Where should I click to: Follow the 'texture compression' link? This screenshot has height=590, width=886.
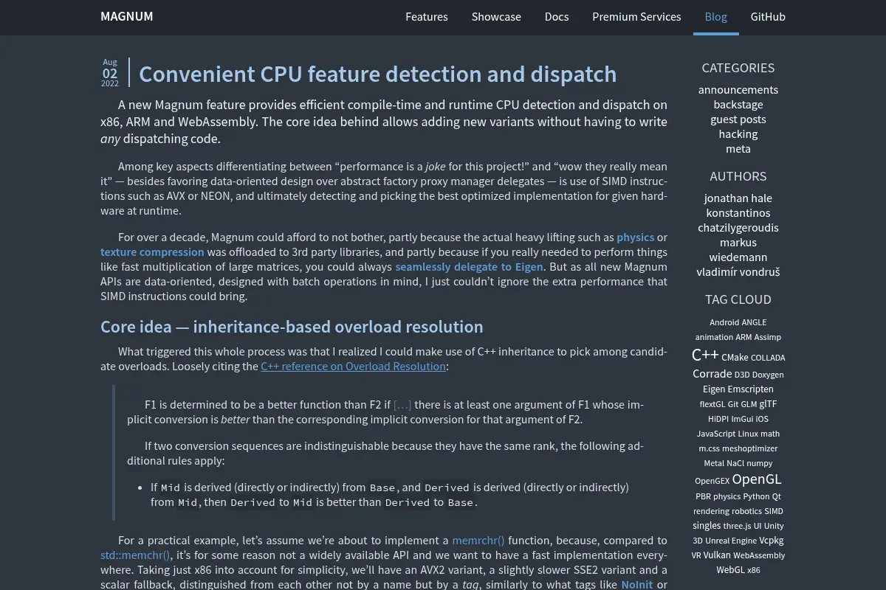[x=152, y=252]
